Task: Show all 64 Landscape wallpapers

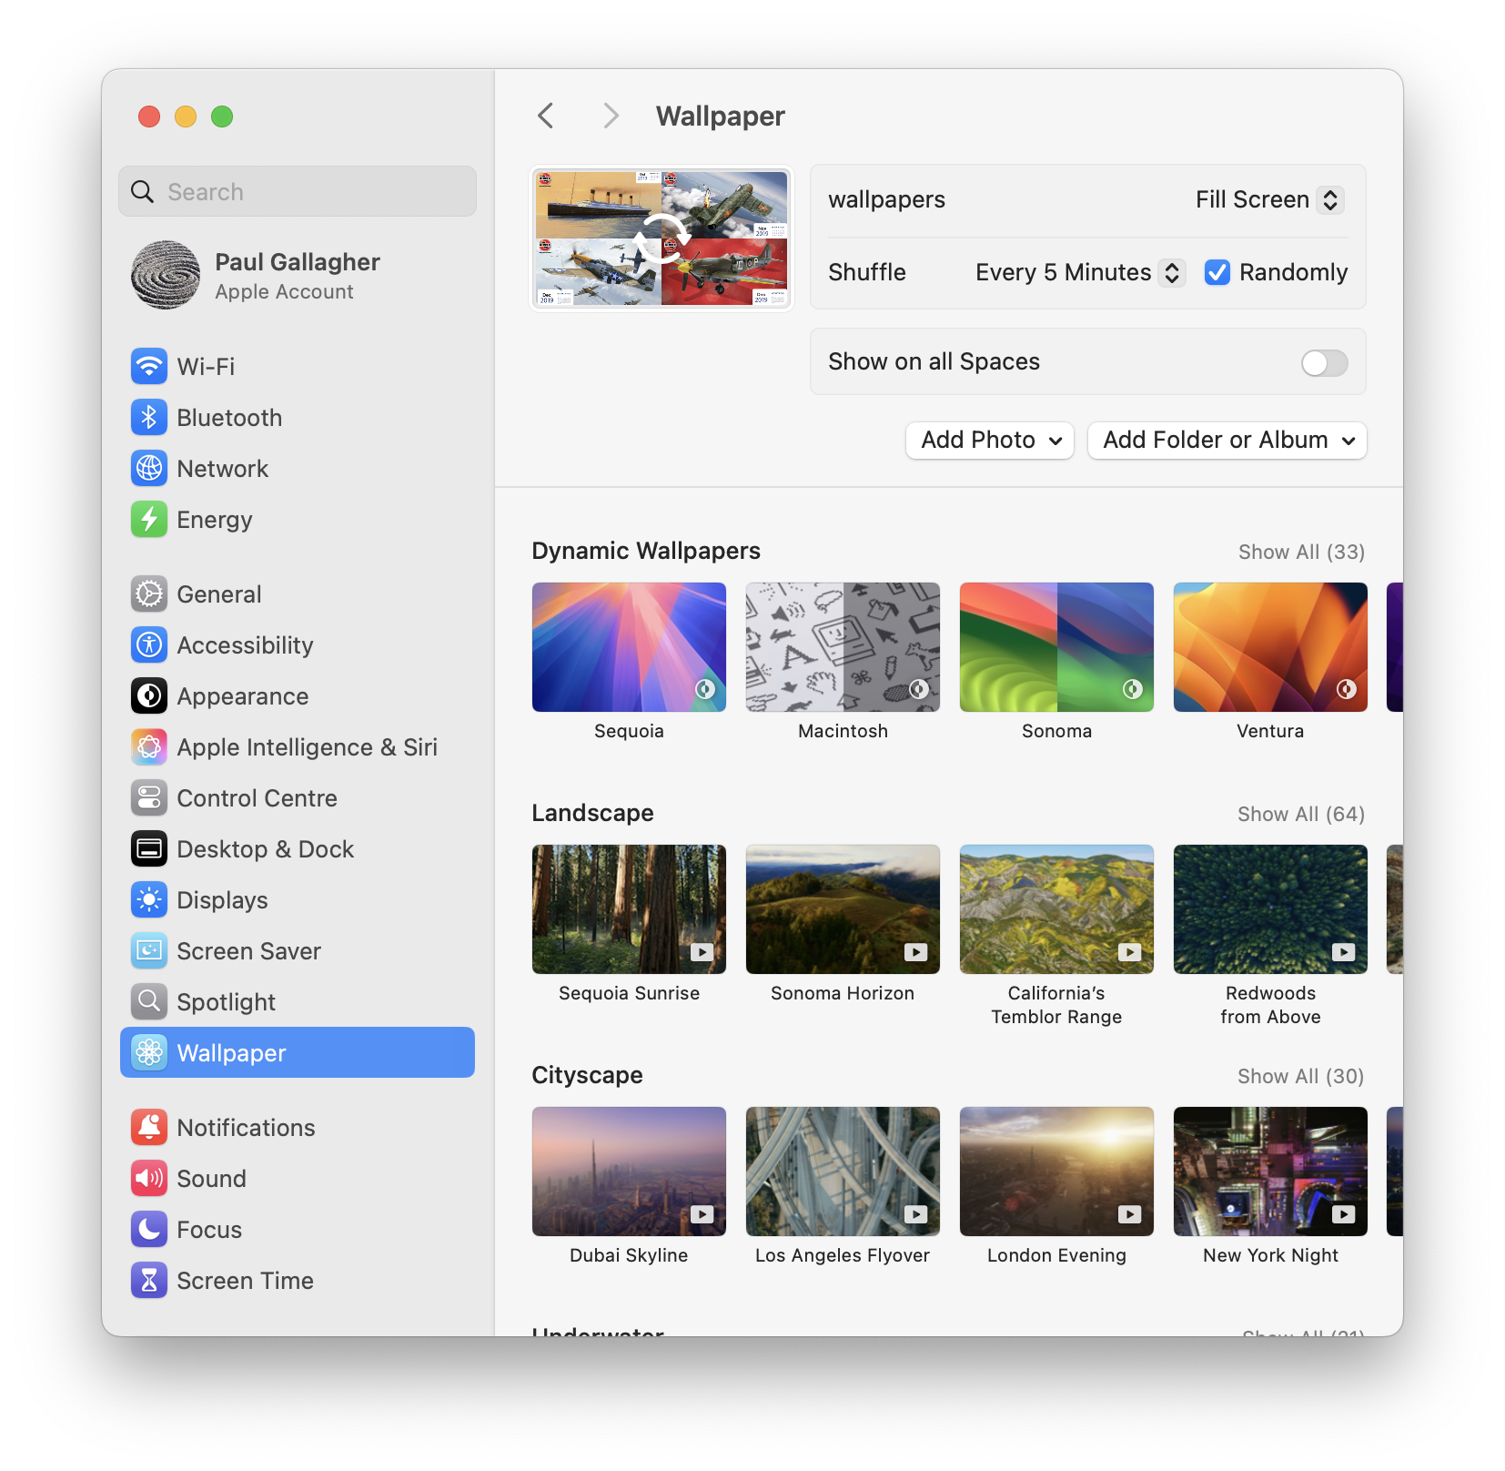Action: [x=1301, y=814]
